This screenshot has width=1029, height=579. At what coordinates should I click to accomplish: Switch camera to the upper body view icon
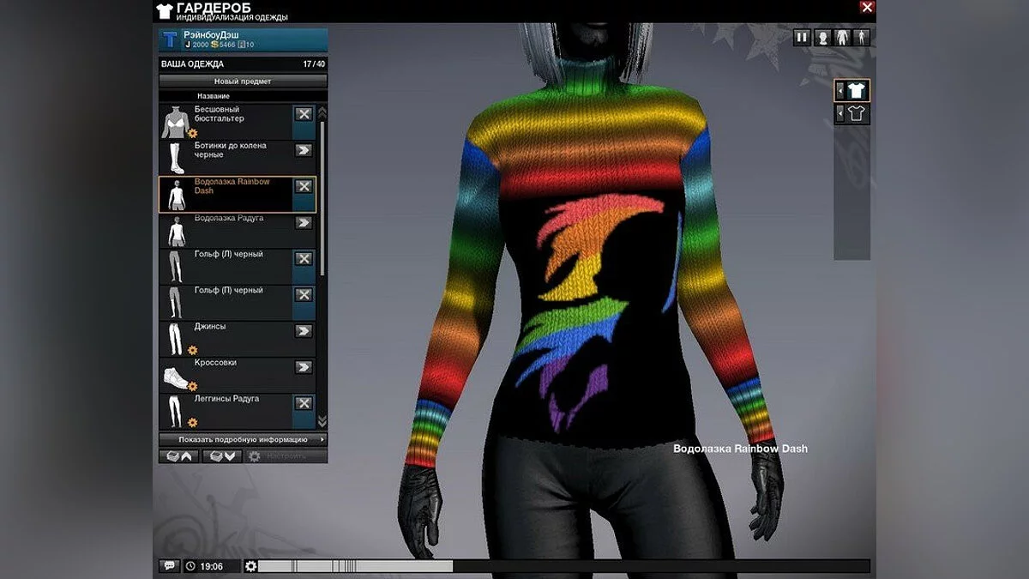(x=843, y=38)
